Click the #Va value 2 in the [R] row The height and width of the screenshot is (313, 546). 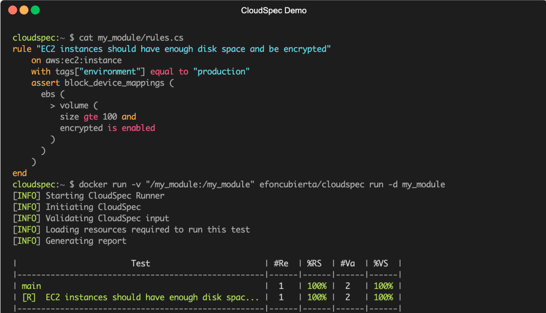pos(348,297)
